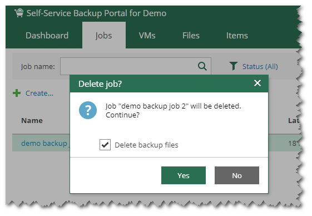Uncheck the Delete backup files checkbox
Screen dimensions: 312x216
105,145
